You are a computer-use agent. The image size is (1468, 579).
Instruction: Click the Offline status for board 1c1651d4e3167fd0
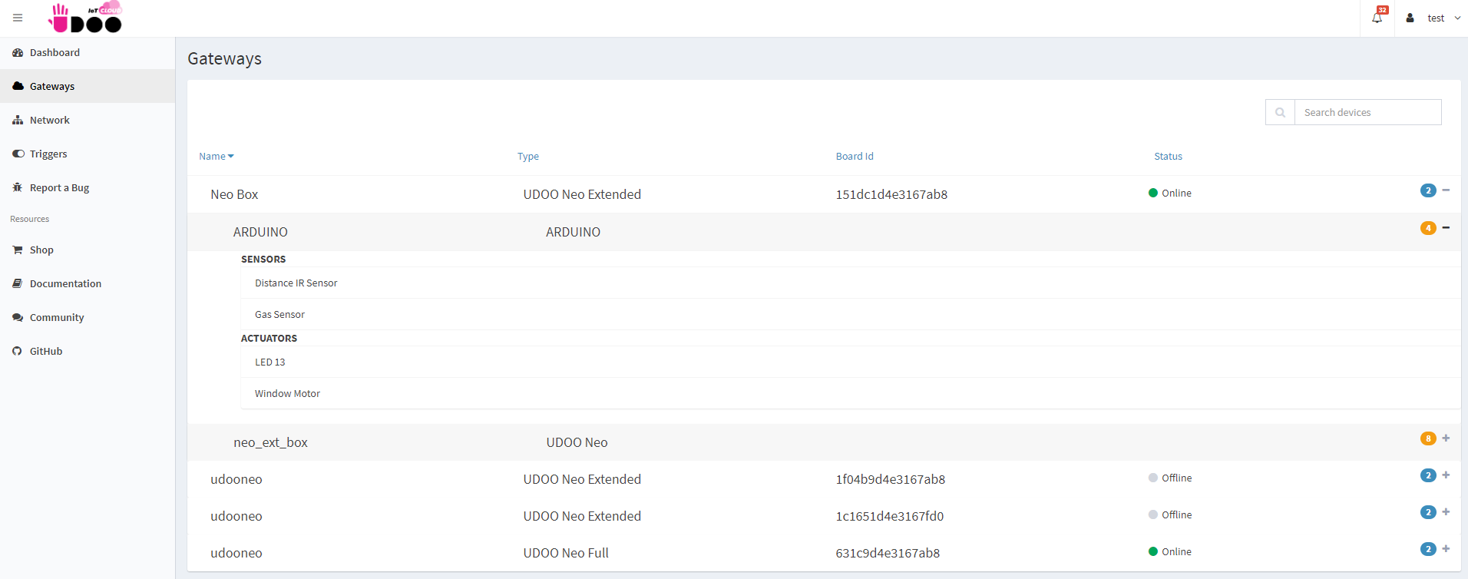(x=1170, y=514)
